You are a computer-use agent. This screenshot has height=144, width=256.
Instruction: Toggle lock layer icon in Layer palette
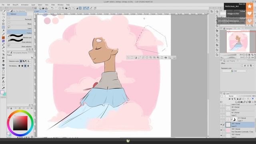238,99
